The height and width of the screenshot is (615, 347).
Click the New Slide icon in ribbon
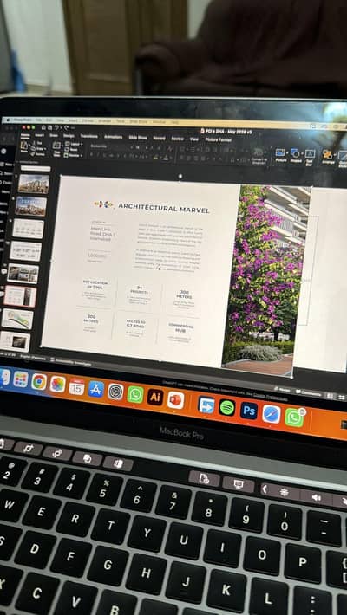[x=56, y=149]
